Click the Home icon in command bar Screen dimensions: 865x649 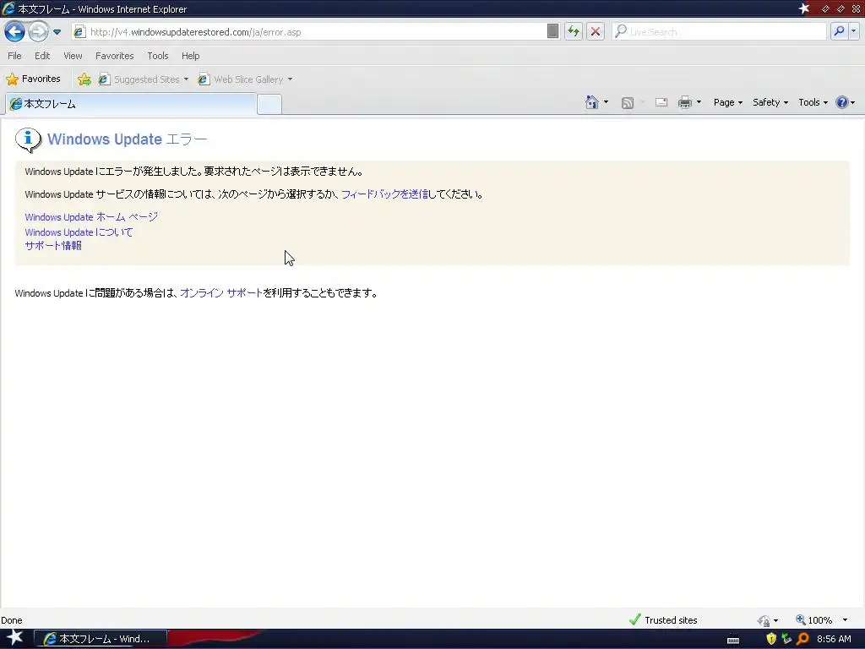click(591, 102)
